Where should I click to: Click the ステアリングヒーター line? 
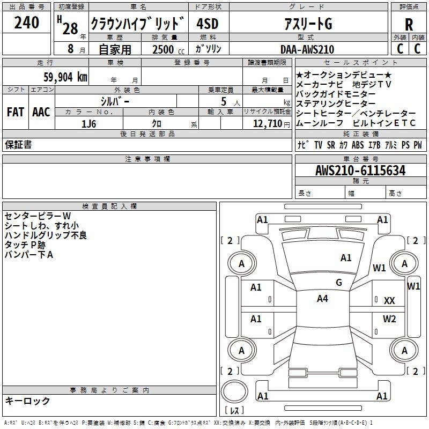336,103
